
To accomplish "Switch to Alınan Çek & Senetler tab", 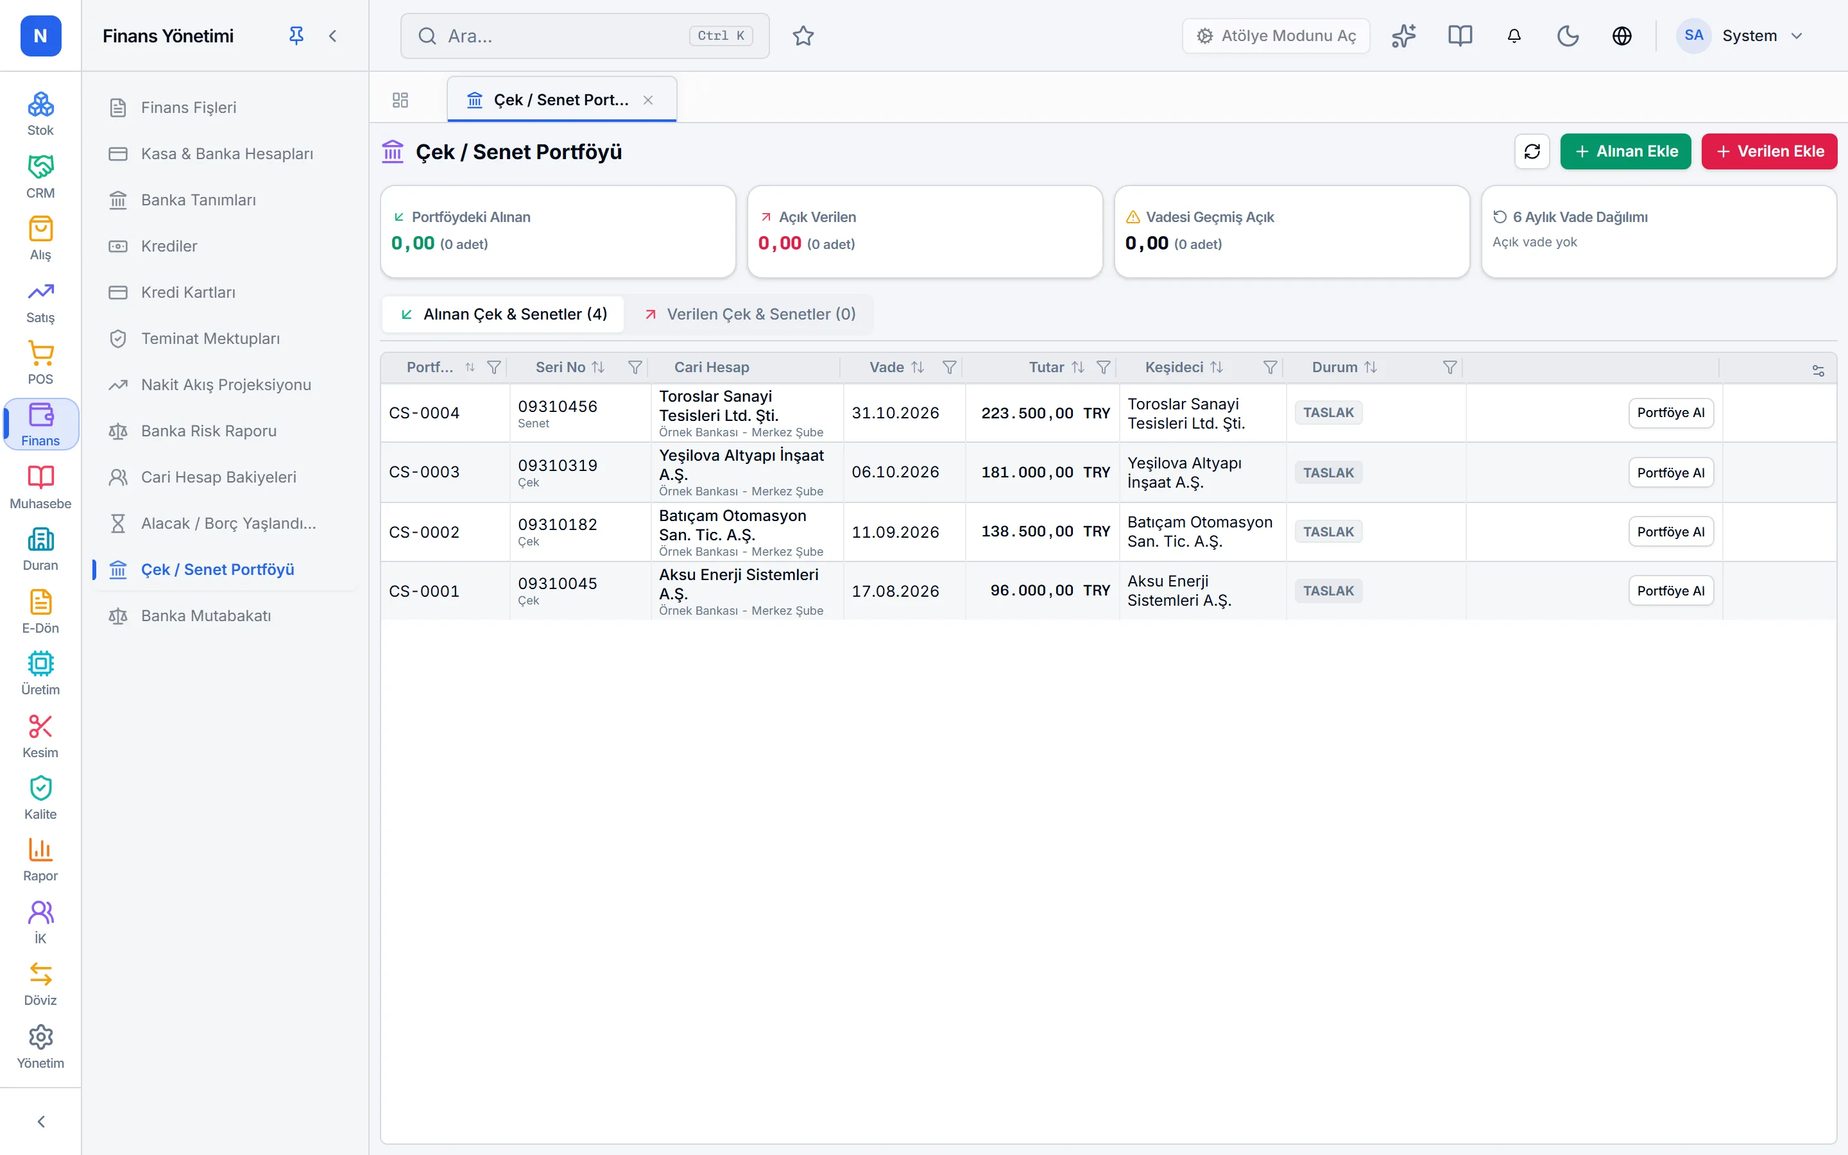I will [503, 314].
